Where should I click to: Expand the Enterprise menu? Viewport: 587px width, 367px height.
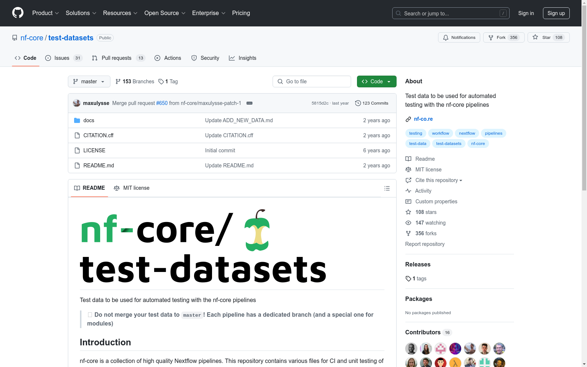pyautogui.click(x=209, y=13)
